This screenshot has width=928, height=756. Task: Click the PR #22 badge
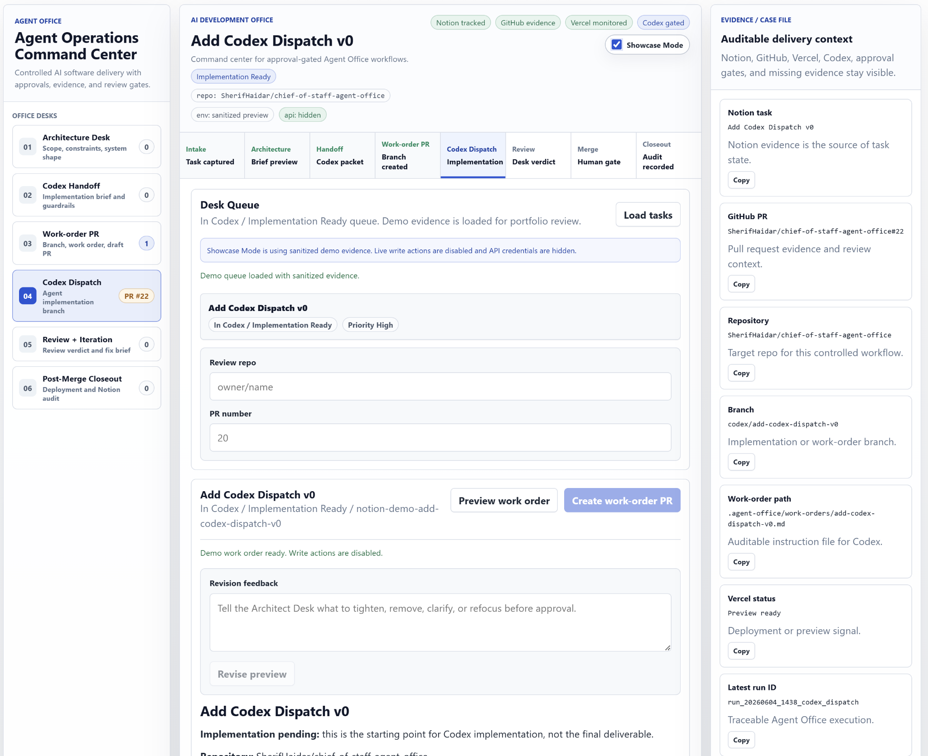pyautogui.click(x=136, y=296)
